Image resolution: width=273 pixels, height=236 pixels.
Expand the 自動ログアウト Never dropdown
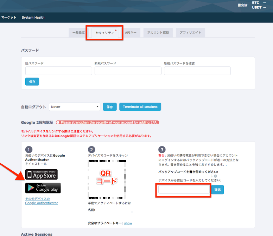tap(75, 107)
